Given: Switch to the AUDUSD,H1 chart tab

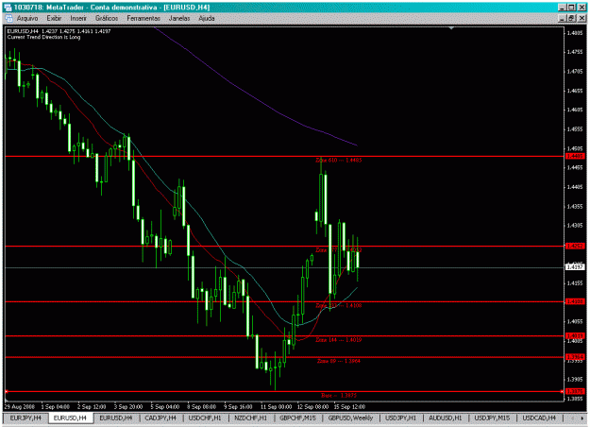Looking at the screenshot, I should point(446,418).
